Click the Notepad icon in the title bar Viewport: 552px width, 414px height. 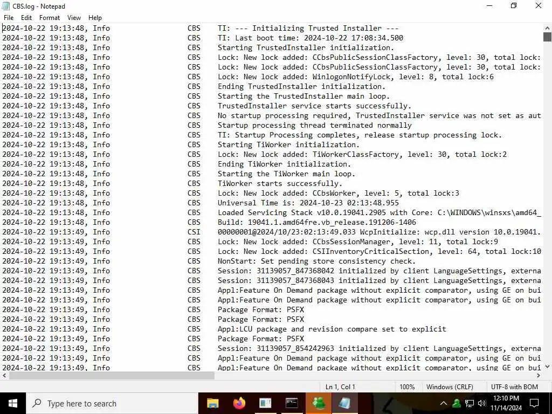click(x=5, y=6)
